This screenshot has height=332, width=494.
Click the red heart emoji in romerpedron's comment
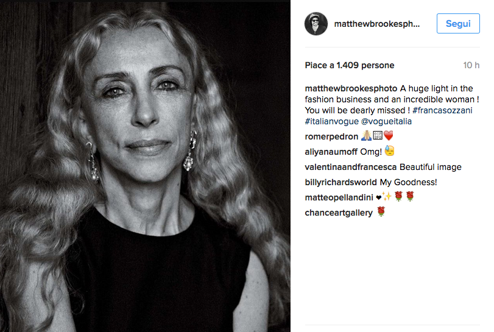coord(389,136)
